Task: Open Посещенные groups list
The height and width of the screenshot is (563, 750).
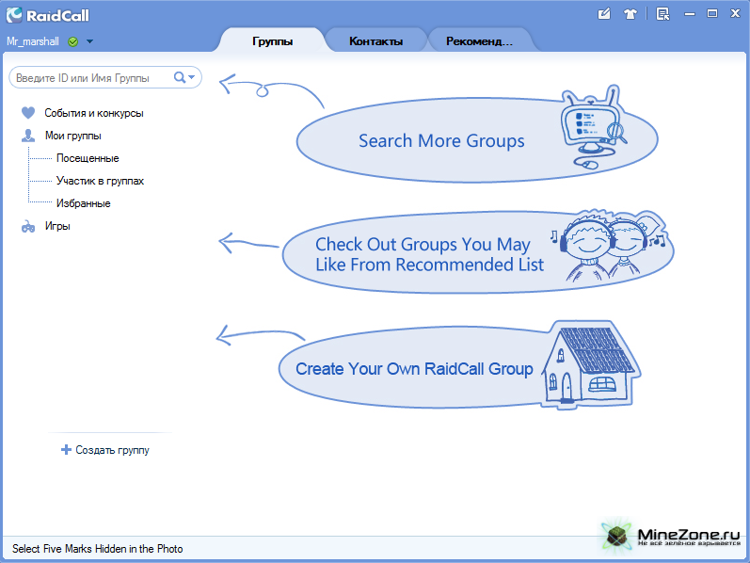Action: (88, 158)
